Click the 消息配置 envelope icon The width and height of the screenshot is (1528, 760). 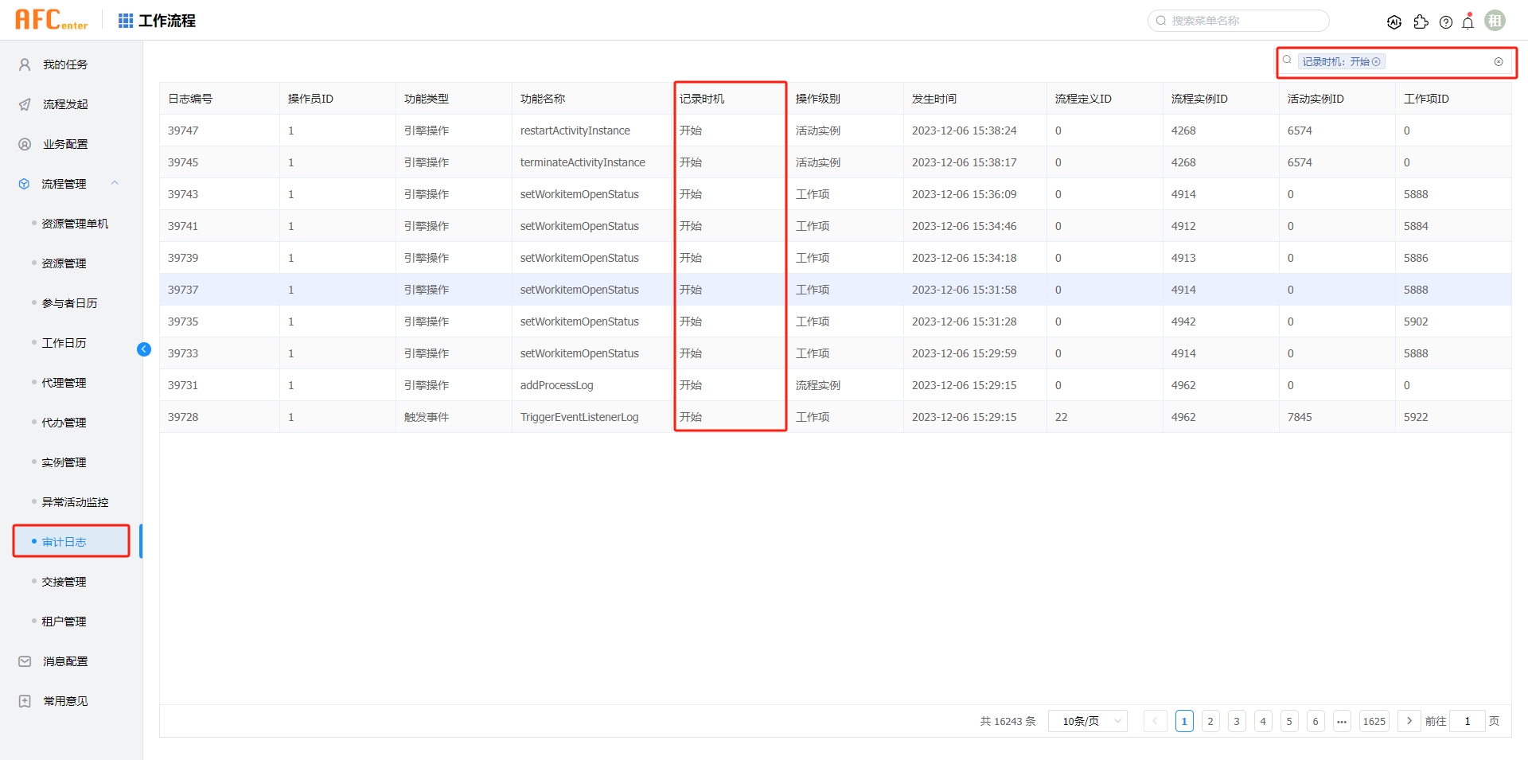(22, 661)
